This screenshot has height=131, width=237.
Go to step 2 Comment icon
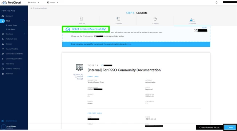click(118, 19)
